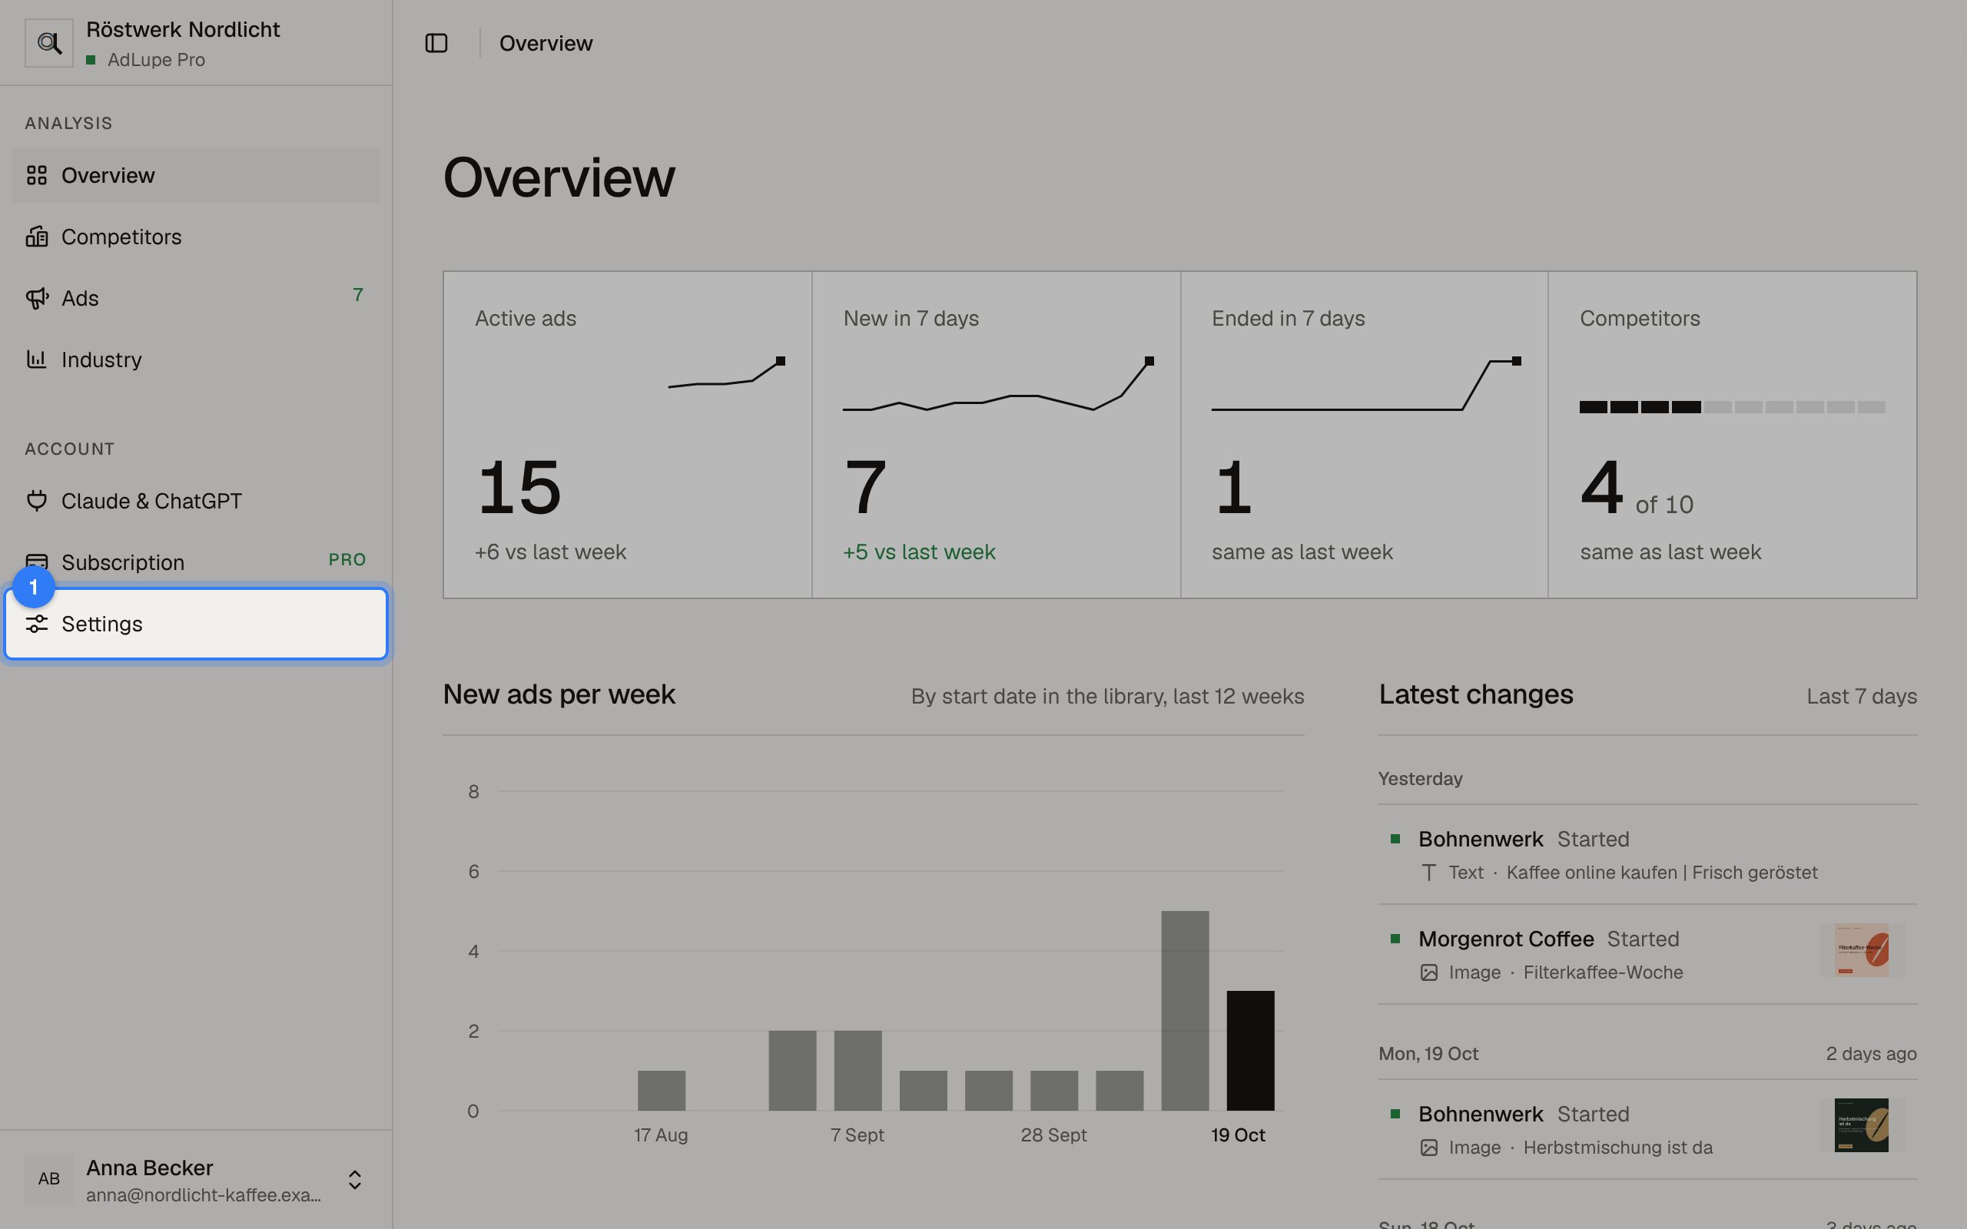1967x1229 pixels.
Task: Click the Competitors buildings icon
Action: (x=37, y=237)
